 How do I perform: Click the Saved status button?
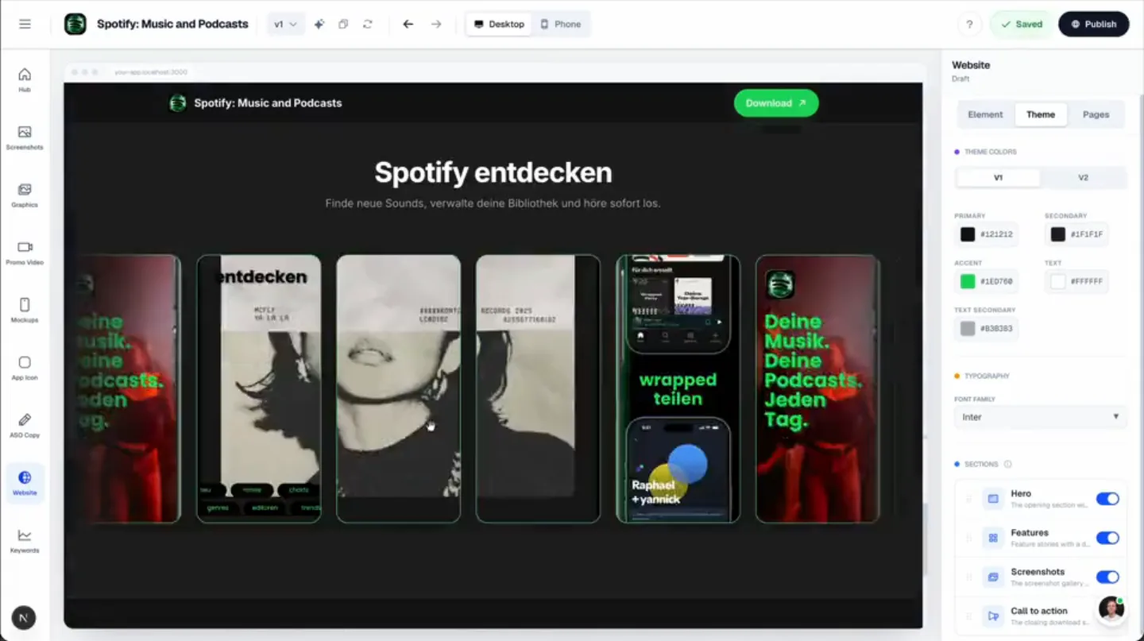[x=1022, y=24]
